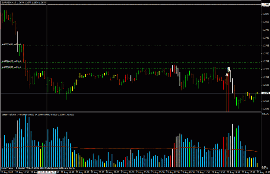The image size is (270, 174).
Task: Click the 1.2690 price scale label
Action: point(266,85)
